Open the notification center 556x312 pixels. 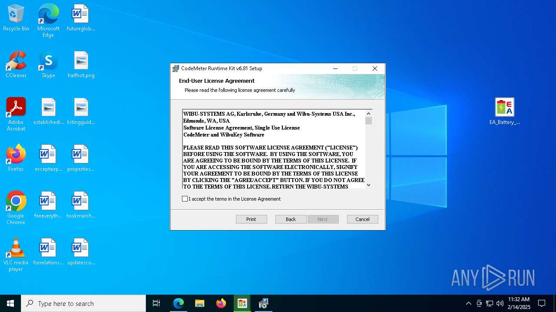tap(542, 303)
